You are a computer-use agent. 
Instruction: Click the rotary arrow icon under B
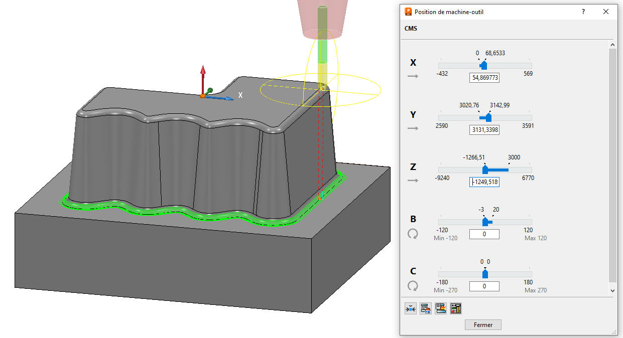tap(413, 234)
